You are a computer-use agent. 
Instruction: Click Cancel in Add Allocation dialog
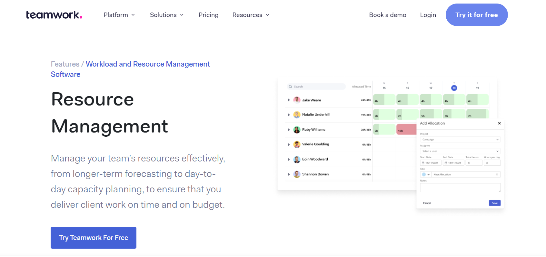(427, 203)
